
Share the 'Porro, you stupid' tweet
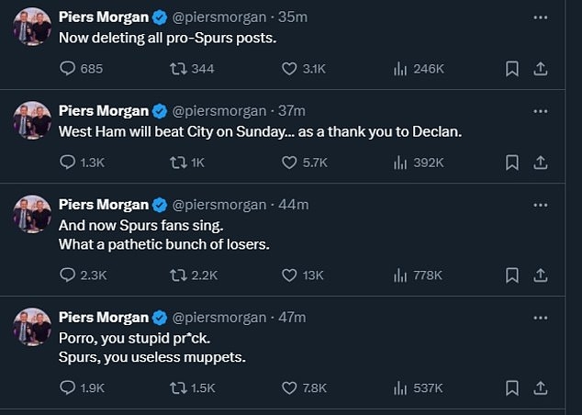541,387
